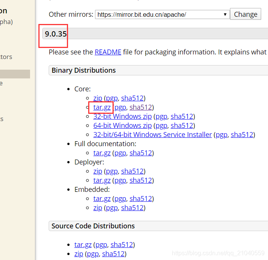Screen dimensions: 268x260
Task: Download Source Code zip
Action: pyautogui.click(x=79, y=254)
